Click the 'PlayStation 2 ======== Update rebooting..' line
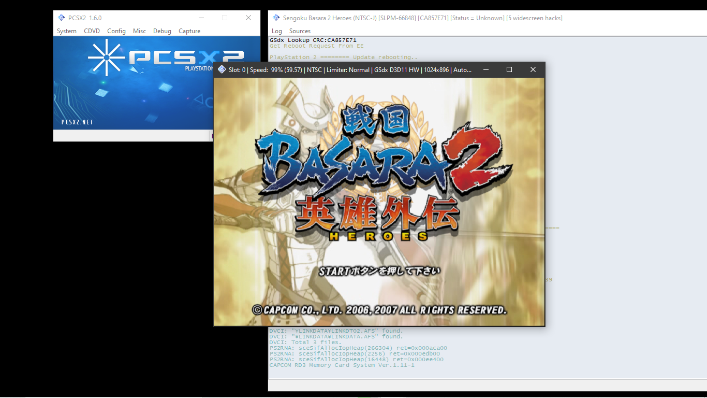The image size is (707, 398). 343,57
